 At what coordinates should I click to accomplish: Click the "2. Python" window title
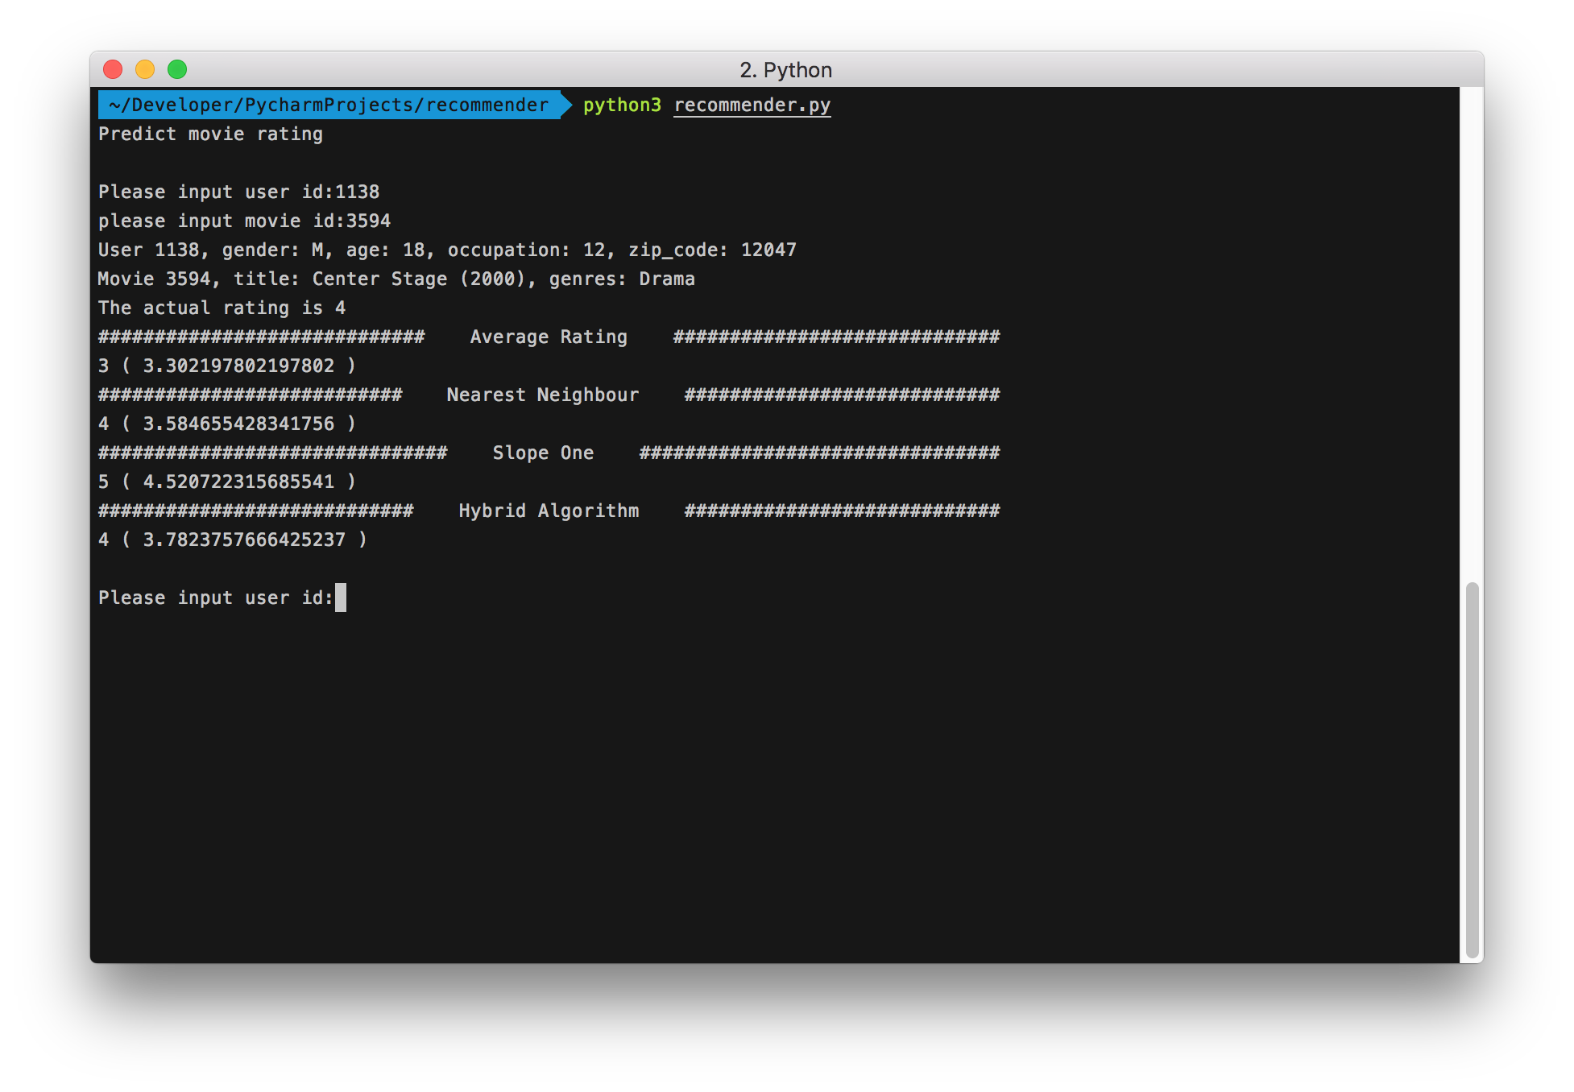785,70
